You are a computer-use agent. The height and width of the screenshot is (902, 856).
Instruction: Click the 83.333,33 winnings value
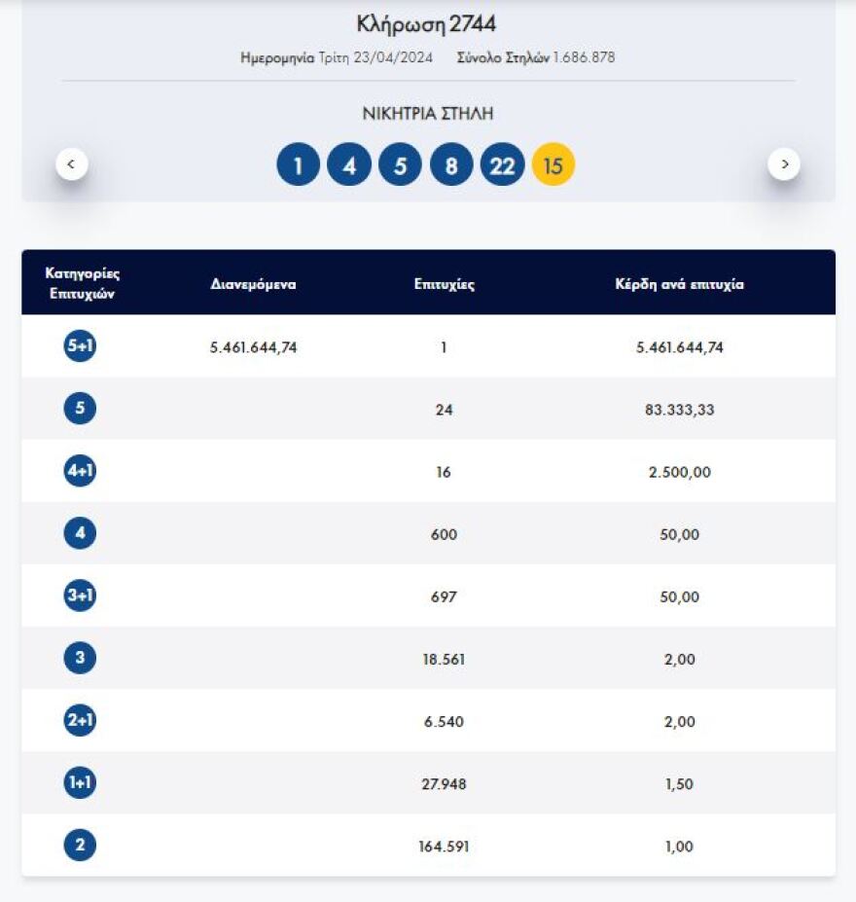679,411
